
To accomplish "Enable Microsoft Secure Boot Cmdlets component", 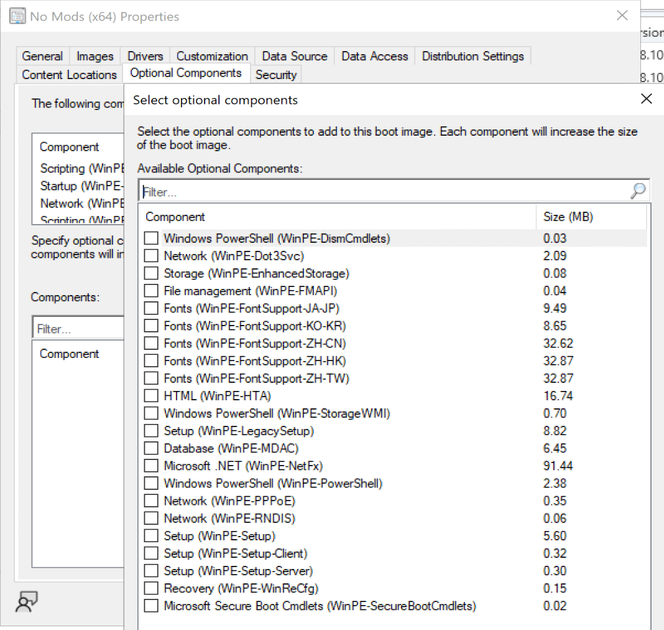I will coord(150,606).
